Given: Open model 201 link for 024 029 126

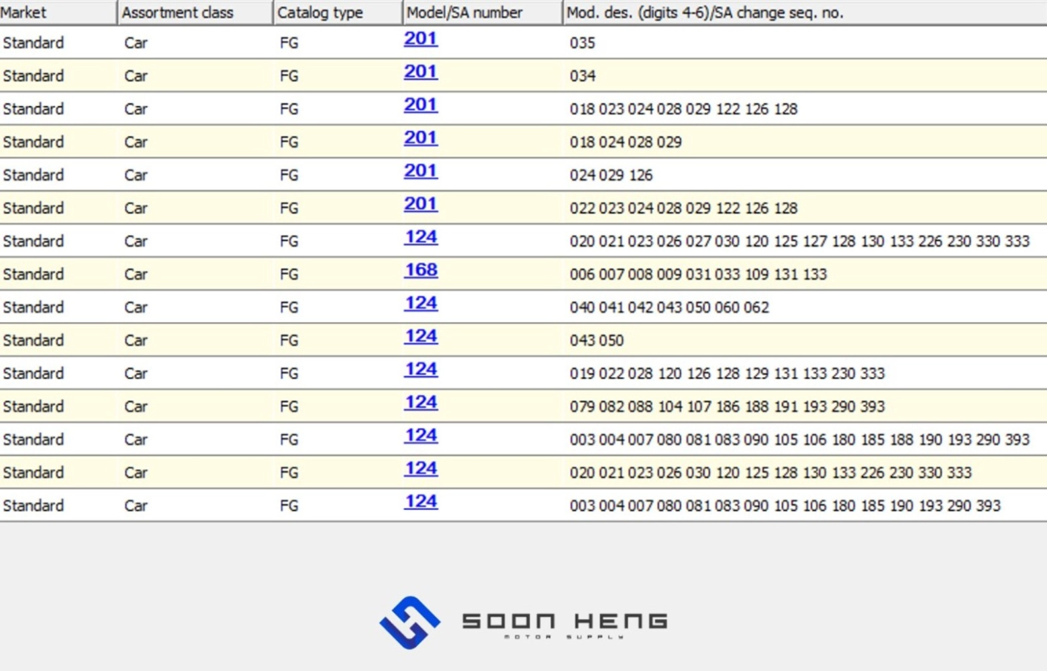Looking at the screenshot, I should (421, 171).
